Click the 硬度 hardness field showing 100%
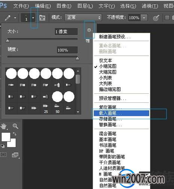 click(x=67, y=50)
